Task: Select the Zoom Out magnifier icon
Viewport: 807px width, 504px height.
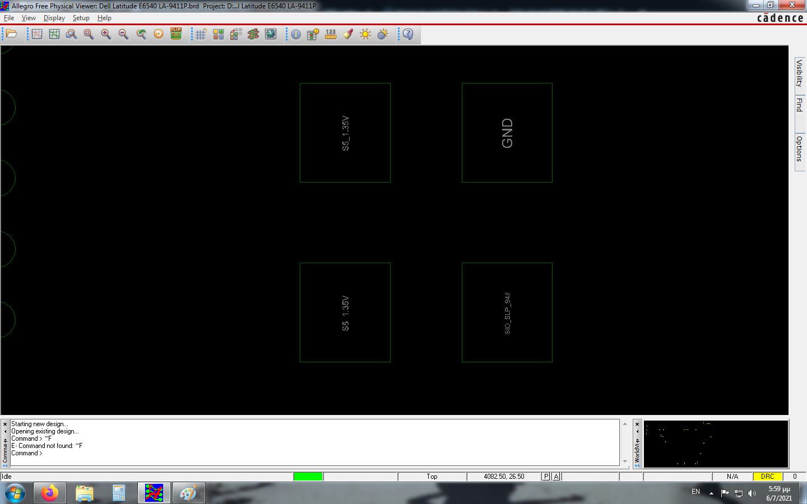Action: [x=123, y=34]
